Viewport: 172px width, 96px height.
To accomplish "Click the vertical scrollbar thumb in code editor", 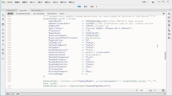I will tap(165, 56).
